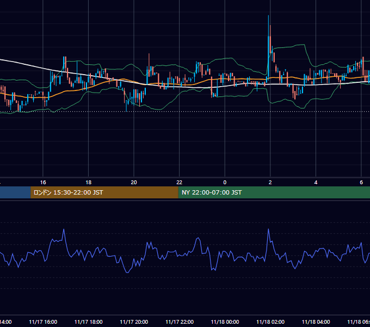Select the blue session bar before ロンドン
Viewport: 370px width, 327px height.
click(15, 192)
